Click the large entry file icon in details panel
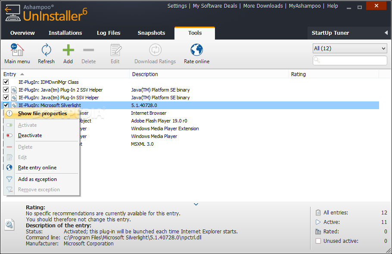 pyautogui.click(x=9, y=224)
